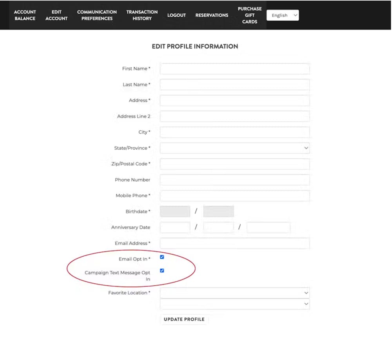Click the Mobile Phone input field

coord(235,196)
